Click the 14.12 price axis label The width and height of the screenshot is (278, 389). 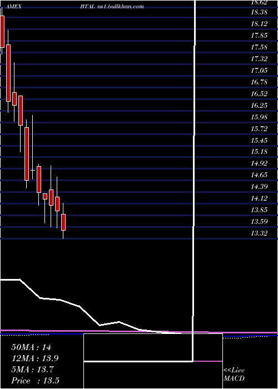tap(259, 198)
